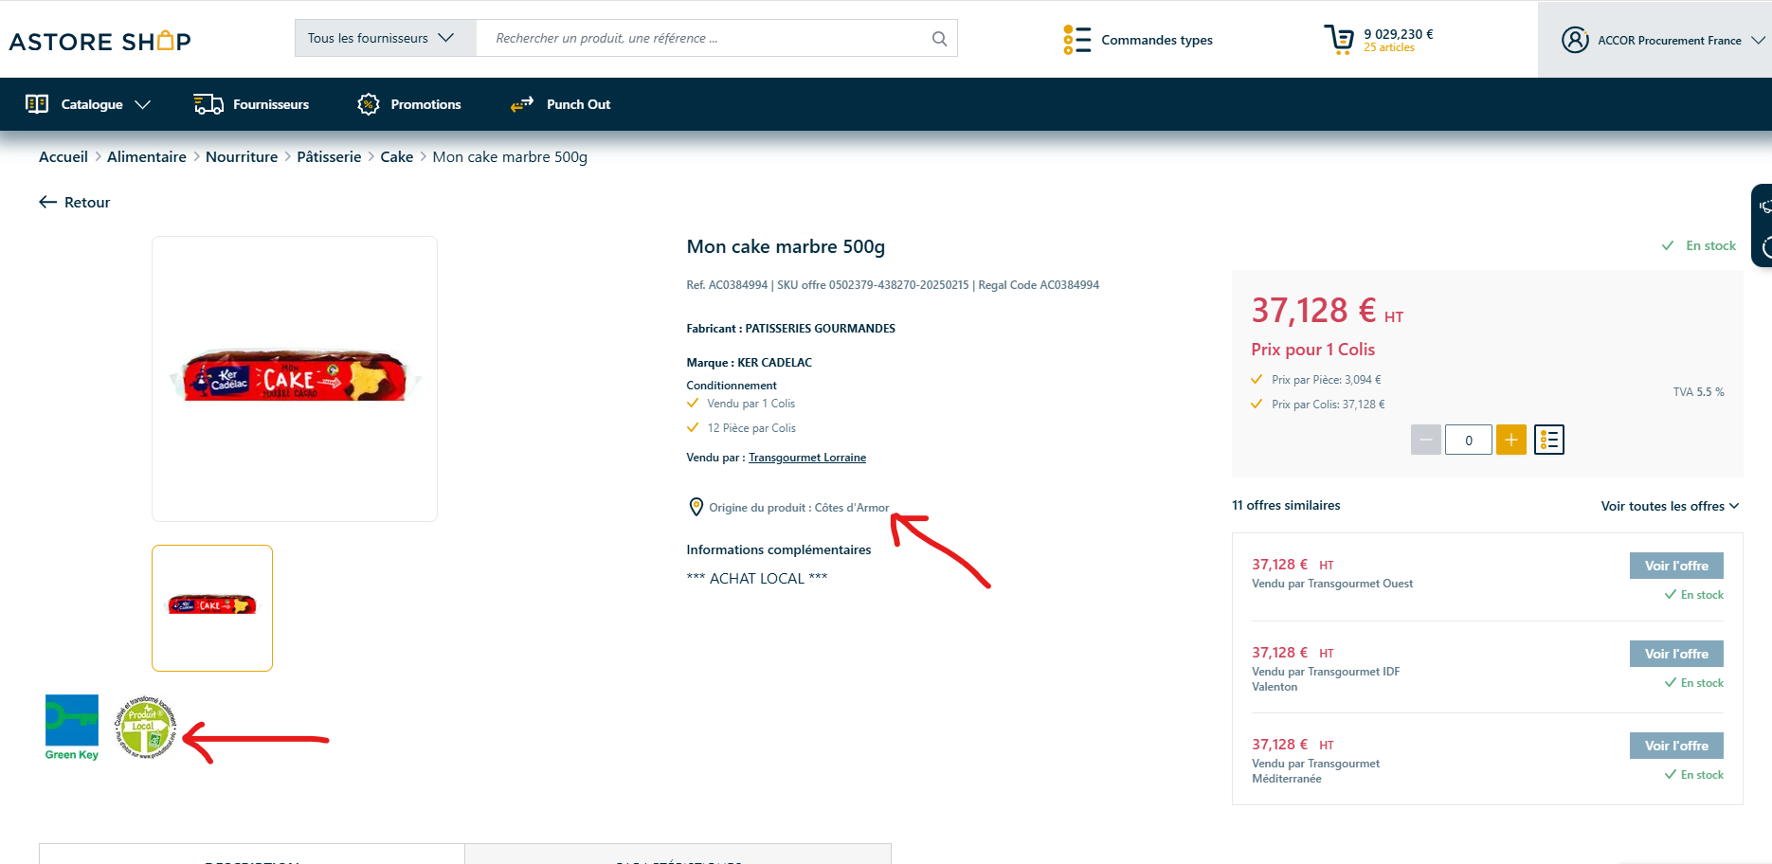1772x864 pixels.
Task: Decrease quantity with the minus button
Action: point(1426,440)
